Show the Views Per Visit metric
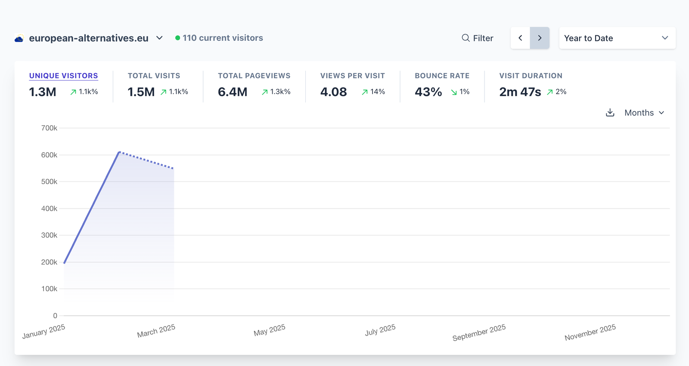This screenshot has height=366, width=689. click(352, 76)
